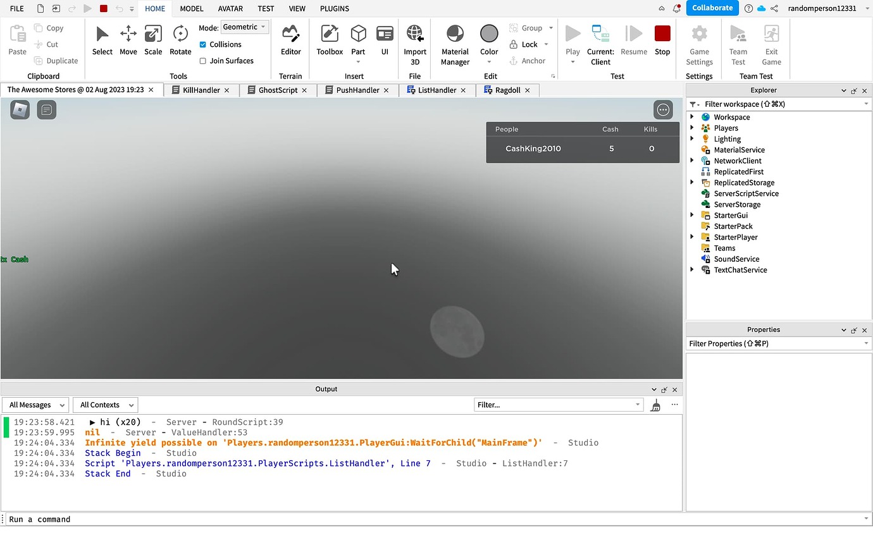Expand the StarterGui tree node
The image size is (873, 545).
(x=691, y=215)
